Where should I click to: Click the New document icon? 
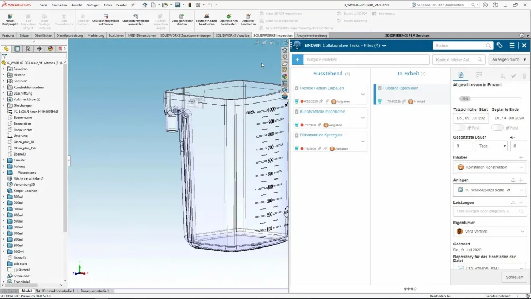153,5
